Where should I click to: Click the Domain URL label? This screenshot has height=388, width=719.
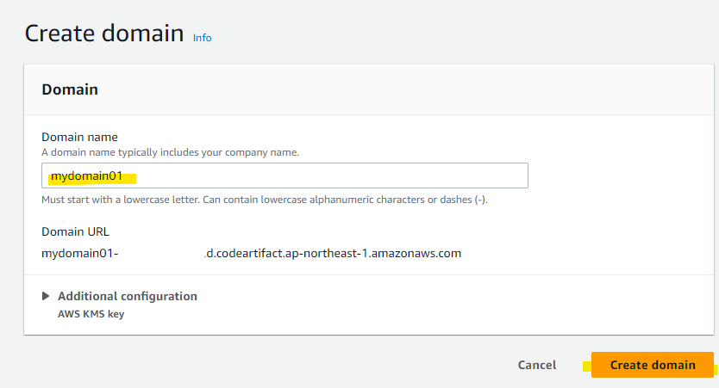coord(75,231)
